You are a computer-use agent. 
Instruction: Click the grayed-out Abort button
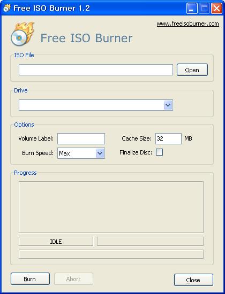(x=73, y=279)
